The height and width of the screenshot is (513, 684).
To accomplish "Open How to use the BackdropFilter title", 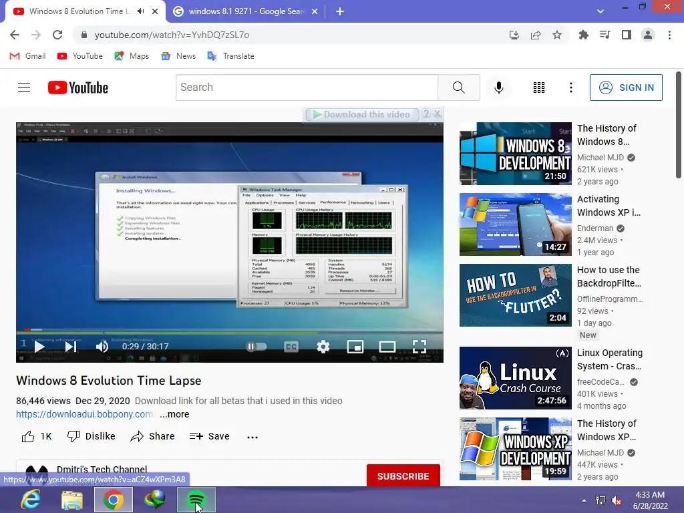I will click(x=609, y=277).
